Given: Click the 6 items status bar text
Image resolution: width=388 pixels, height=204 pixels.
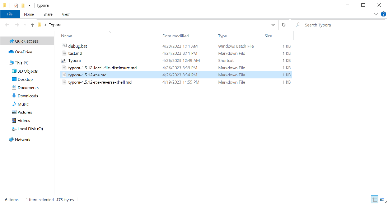Looking at the screenshot, I should (x=12, y=200).
